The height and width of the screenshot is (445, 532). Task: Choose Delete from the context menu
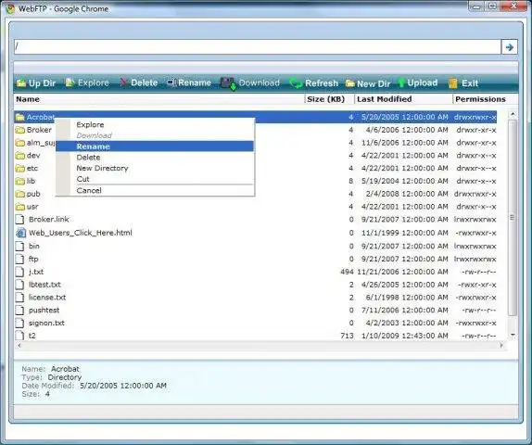click(155, 158)
